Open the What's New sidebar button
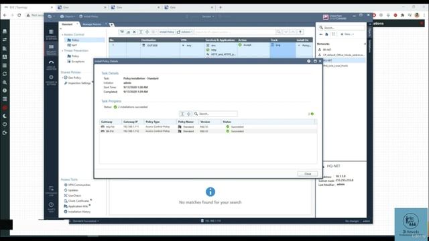Screen dimensions: 429x241 coord(51,207)
